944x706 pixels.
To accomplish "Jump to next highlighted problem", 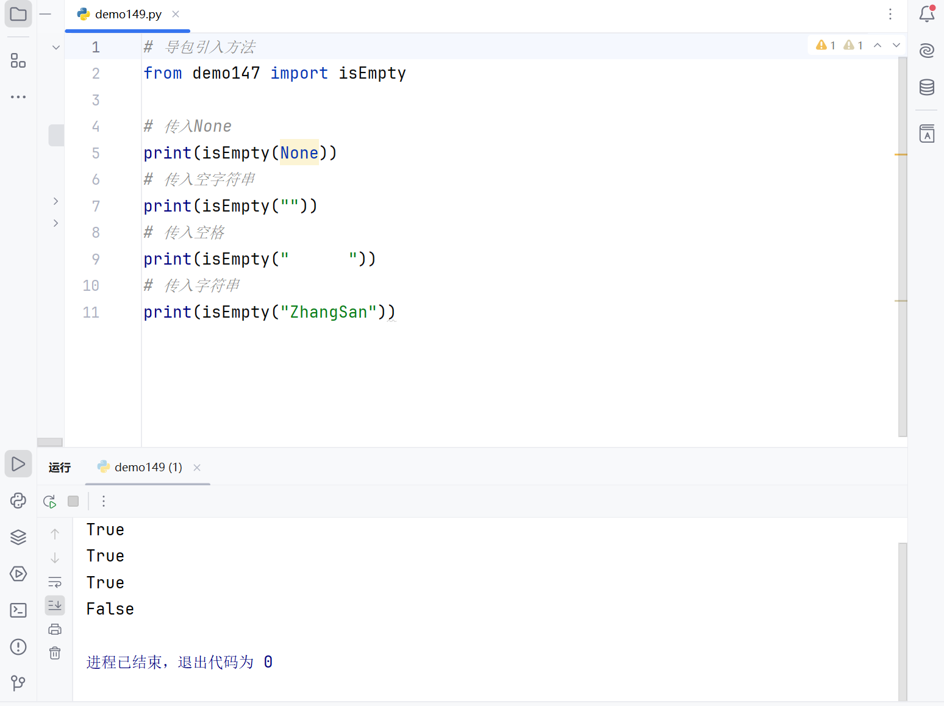I will click(x=896, y=45).
